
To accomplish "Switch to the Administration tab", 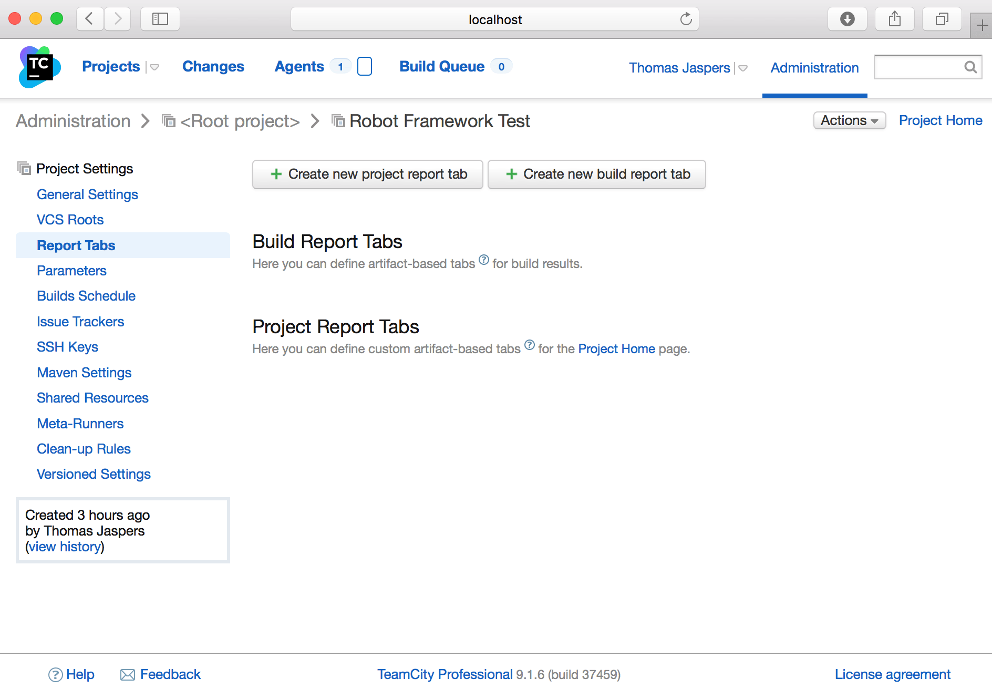I will coord(814,68).
